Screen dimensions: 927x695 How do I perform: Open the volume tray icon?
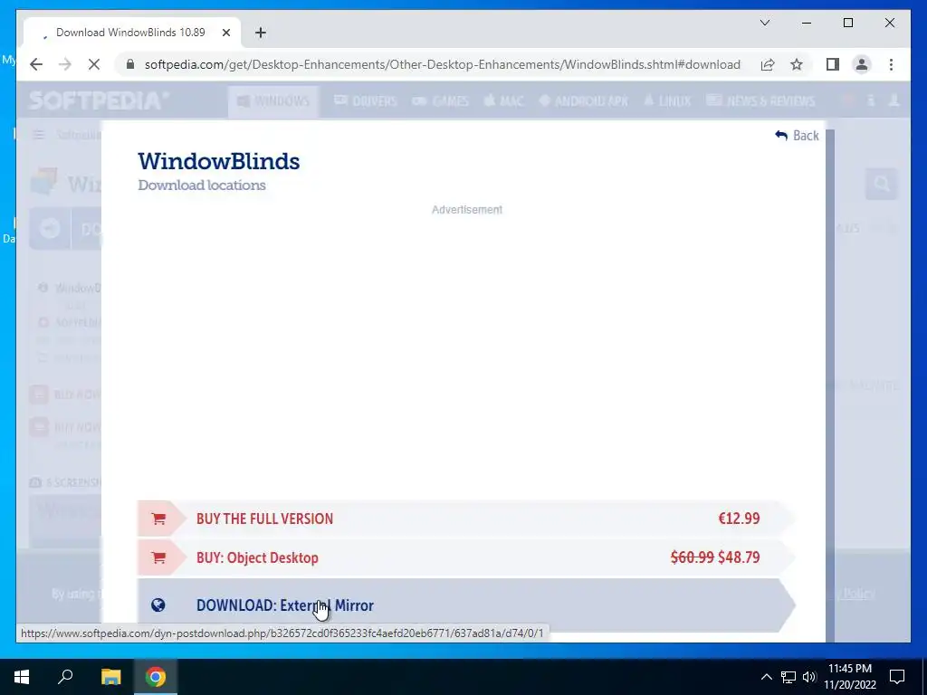coord(809,677)
